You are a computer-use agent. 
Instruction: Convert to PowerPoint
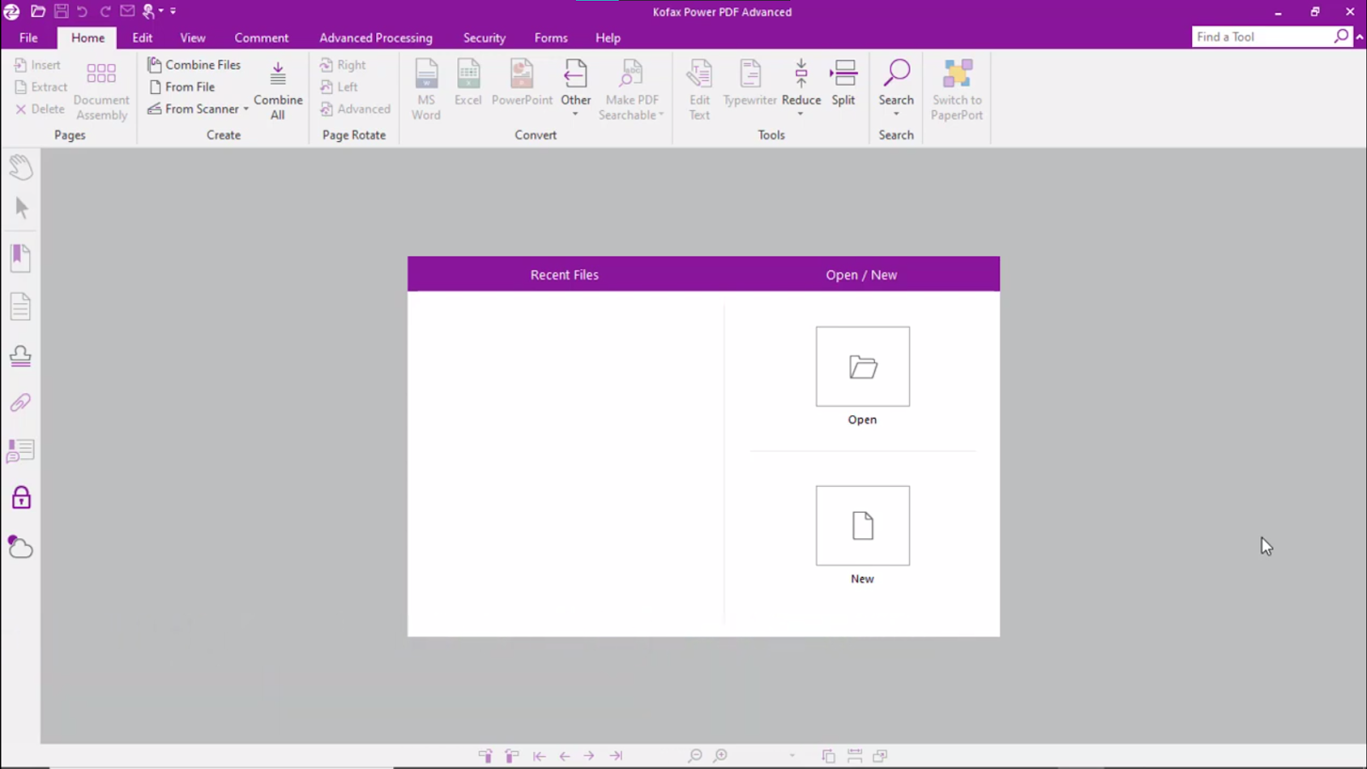pyautogui.click(x=522, y=83)
